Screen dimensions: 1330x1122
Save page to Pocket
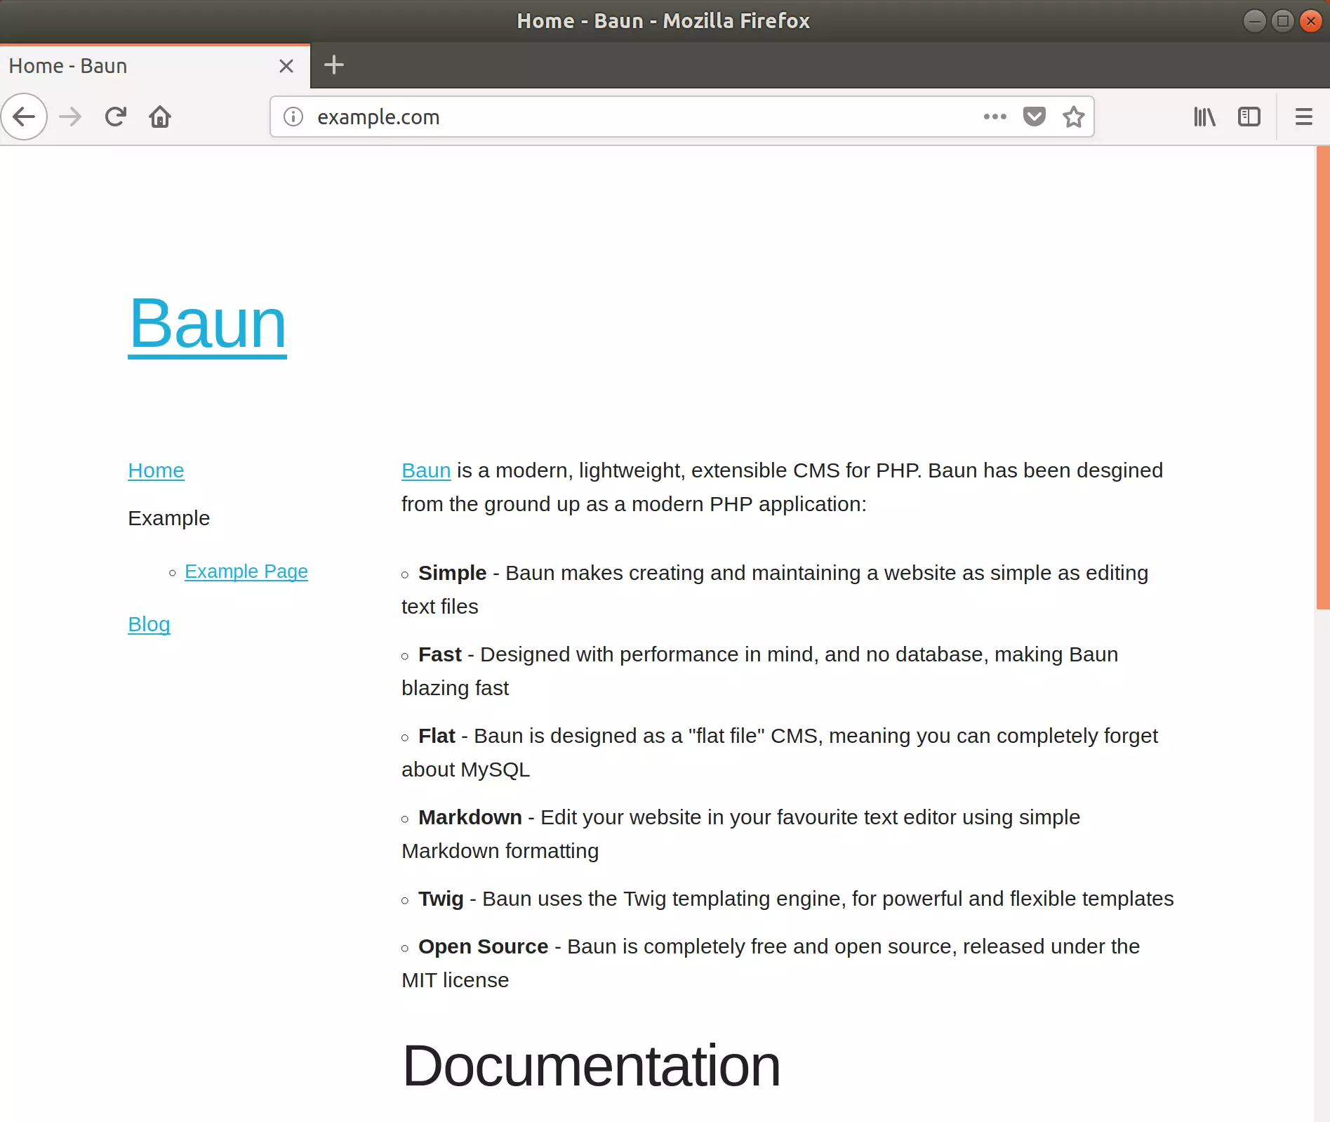pyautogui.click(x=1034, y=117)
